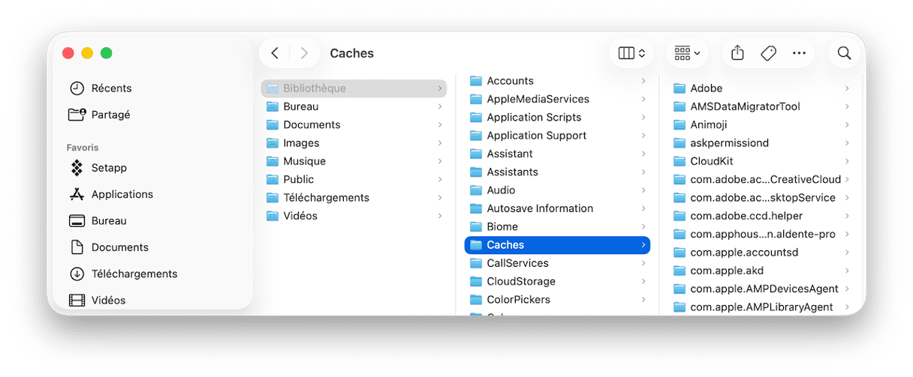Open the Share toolbar button
This screenshot has width=913, height=377.
(x=737, y=53)
